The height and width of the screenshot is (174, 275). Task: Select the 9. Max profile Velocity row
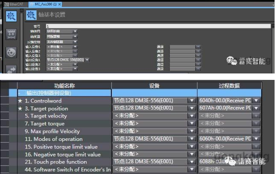click(64, 131)
